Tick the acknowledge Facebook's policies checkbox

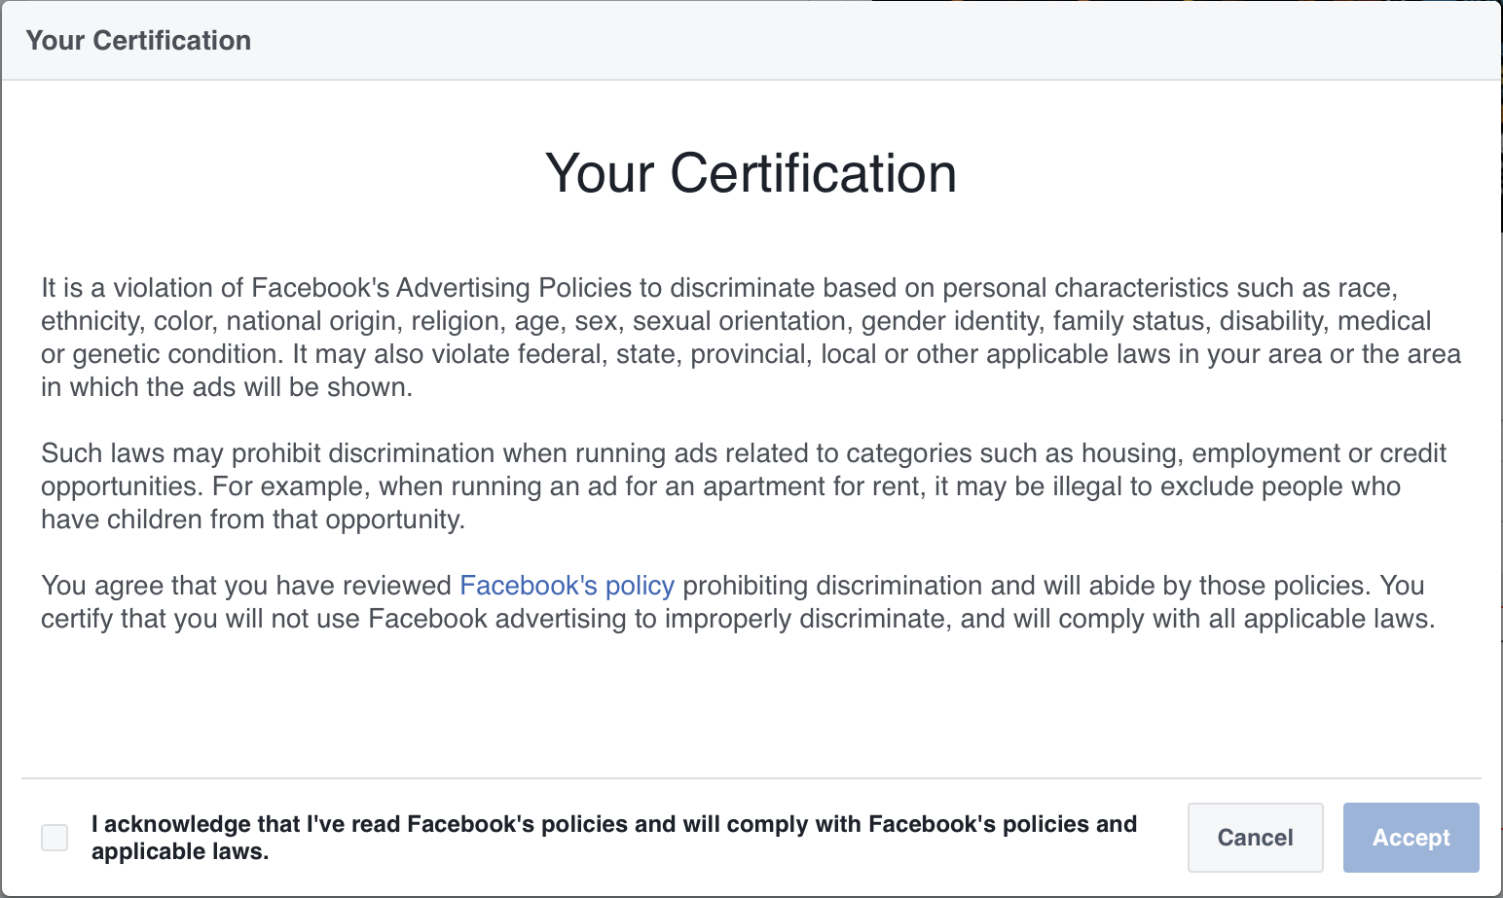point(55,838)
